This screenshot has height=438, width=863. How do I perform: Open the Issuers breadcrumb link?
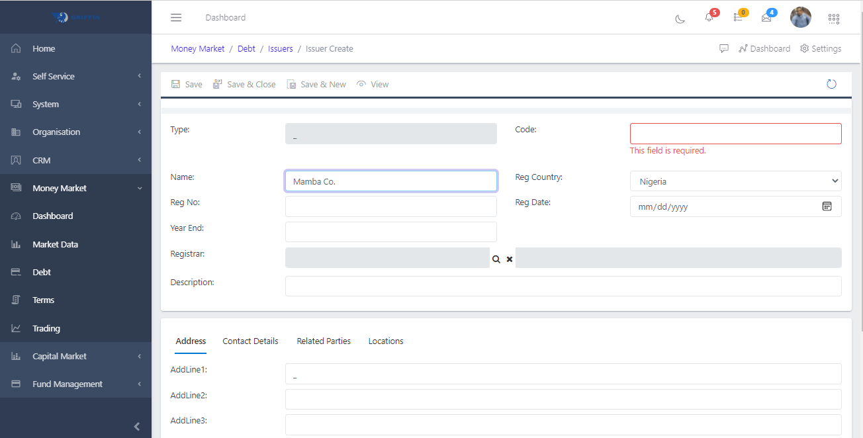[280, 48]
